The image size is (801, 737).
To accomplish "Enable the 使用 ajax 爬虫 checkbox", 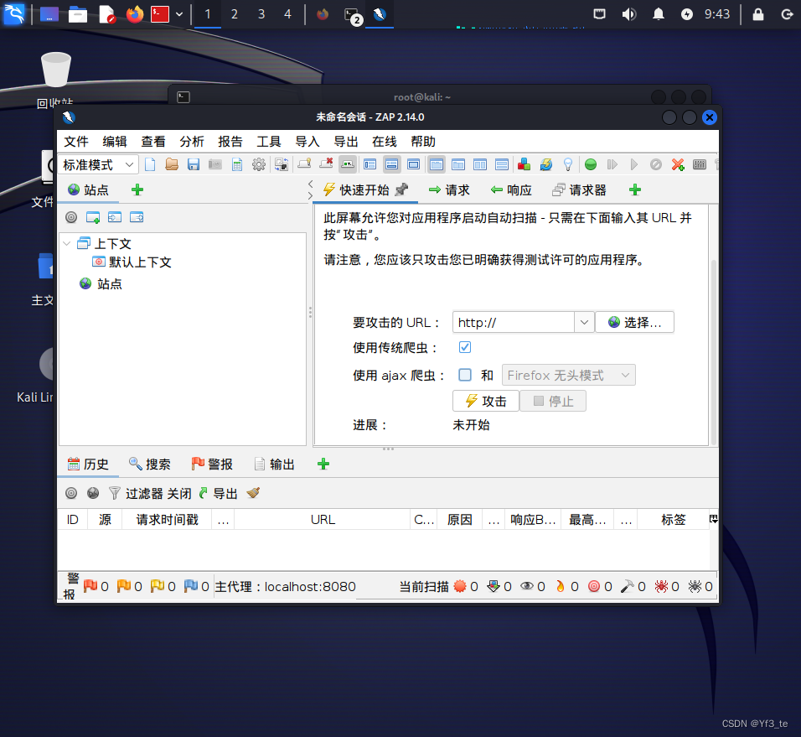I will (465, 375).
